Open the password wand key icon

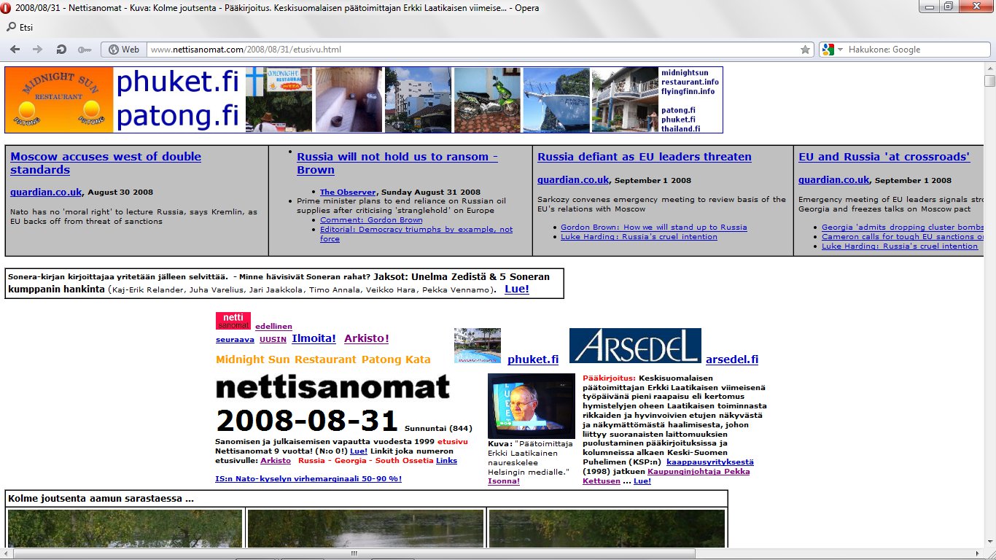(85, 50)
